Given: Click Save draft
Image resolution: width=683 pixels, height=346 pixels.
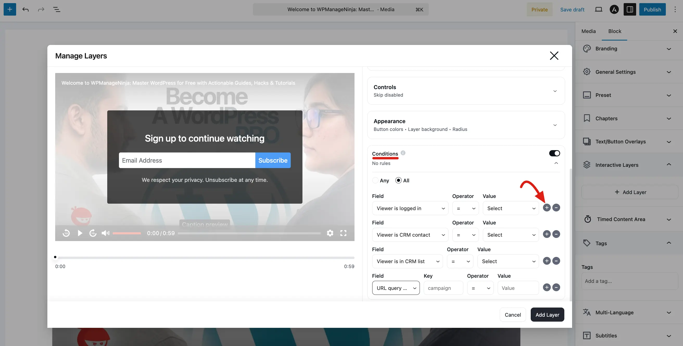Looking at the screenshot, I should pos(572,10).
